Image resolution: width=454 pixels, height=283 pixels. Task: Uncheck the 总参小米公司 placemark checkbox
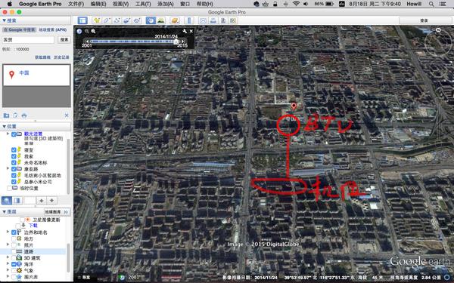pos(14,182)
